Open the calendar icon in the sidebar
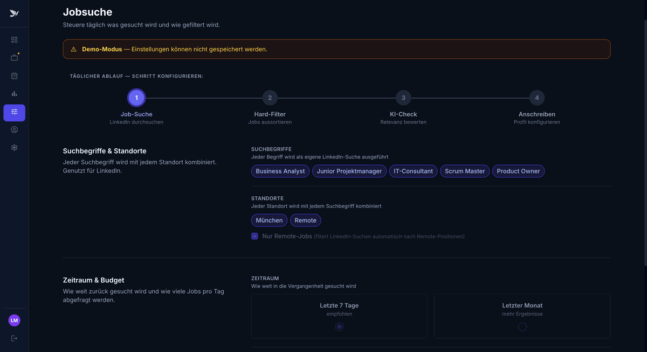 pyautogui.click(x=14, y=76)
